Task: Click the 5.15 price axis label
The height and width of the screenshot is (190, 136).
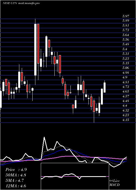Action: coord(126,63)
